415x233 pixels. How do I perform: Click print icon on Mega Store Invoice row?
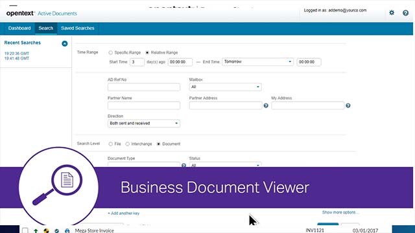tap(67, 230)
